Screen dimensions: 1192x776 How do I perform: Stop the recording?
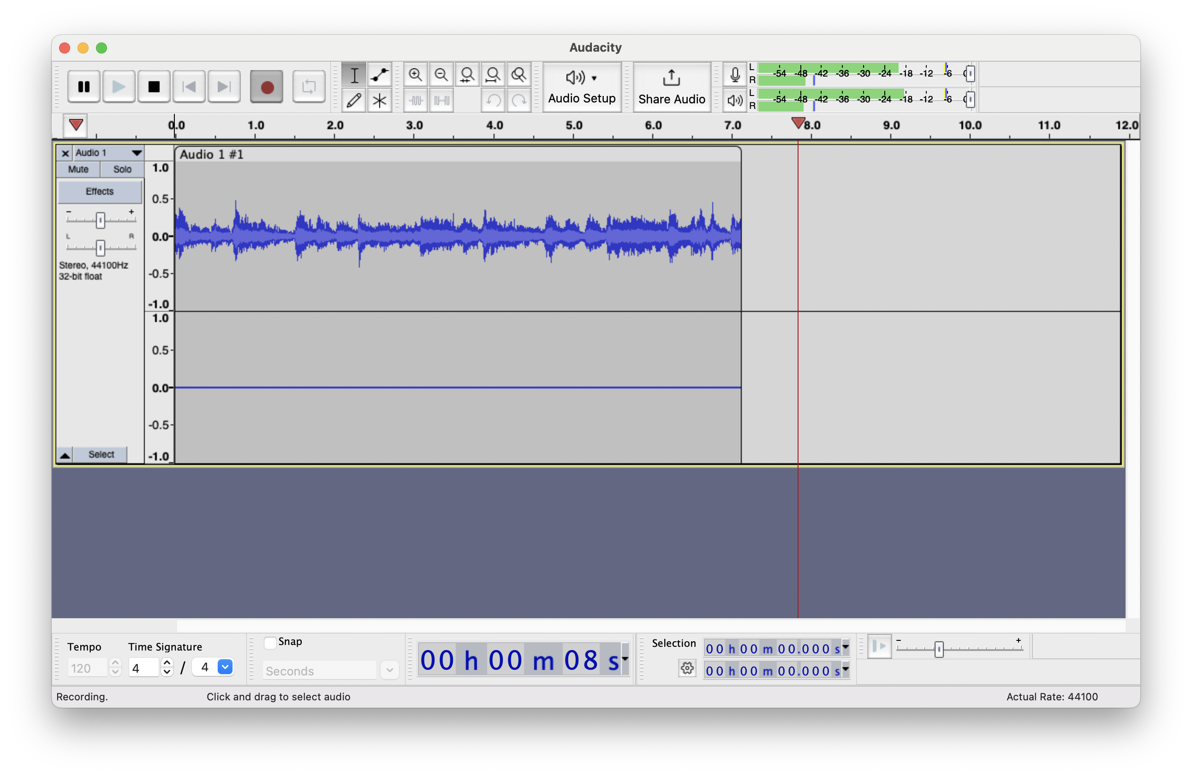pos(154,87)
